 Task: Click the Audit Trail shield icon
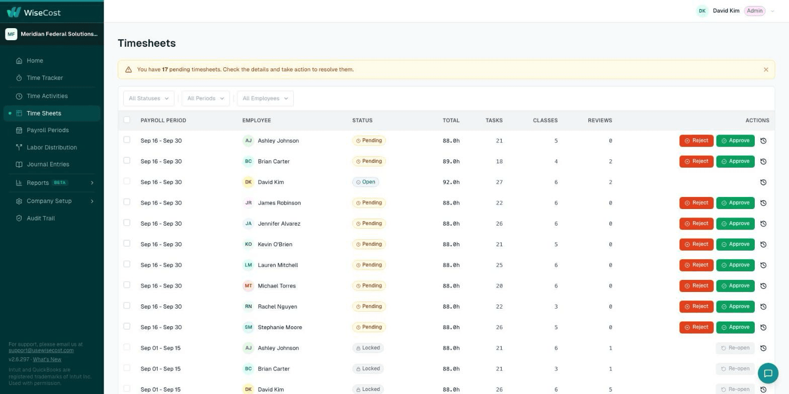[x=19, y=218]
